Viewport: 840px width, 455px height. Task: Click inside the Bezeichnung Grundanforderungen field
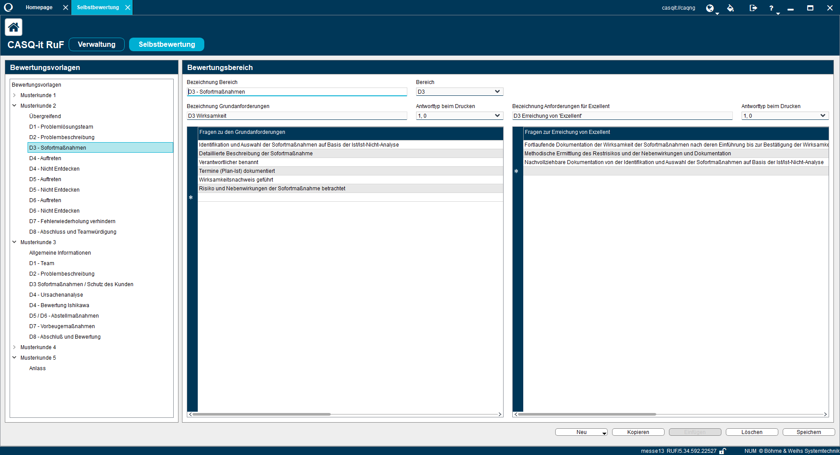click(297, 115)
